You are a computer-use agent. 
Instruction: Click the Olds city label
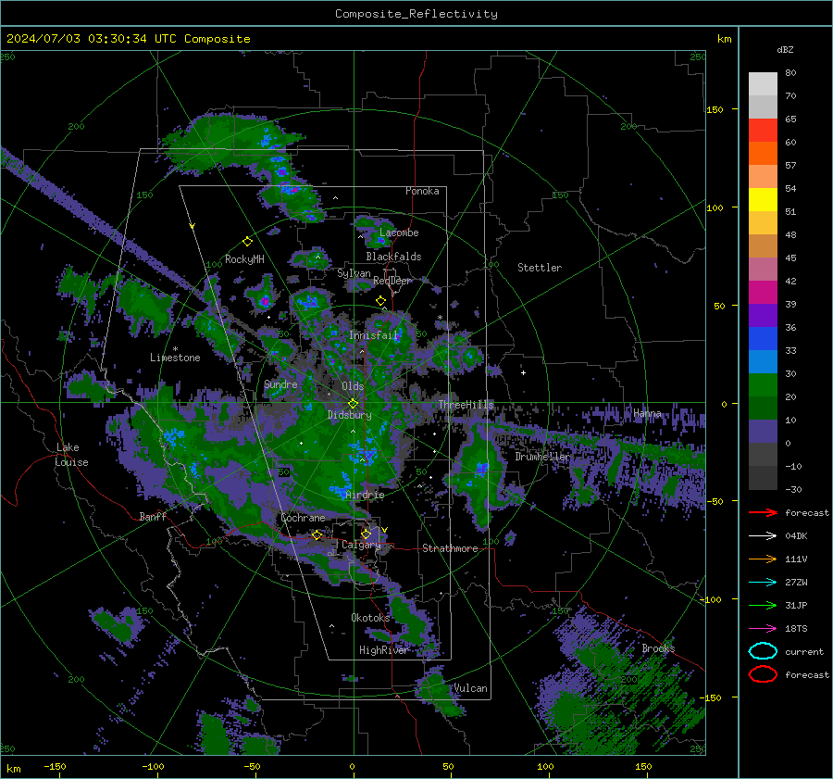coord(353,386)
